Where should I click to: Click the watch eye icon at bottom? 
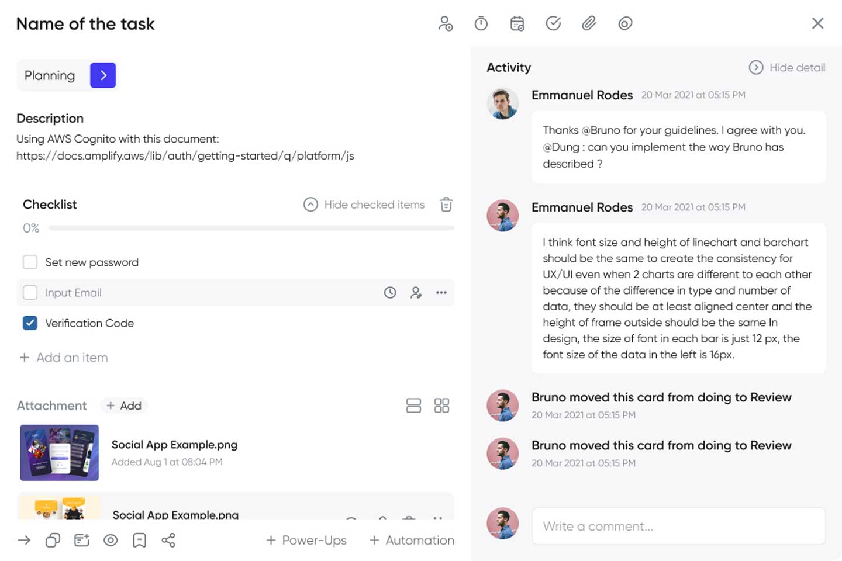click(x=111, y=540)
